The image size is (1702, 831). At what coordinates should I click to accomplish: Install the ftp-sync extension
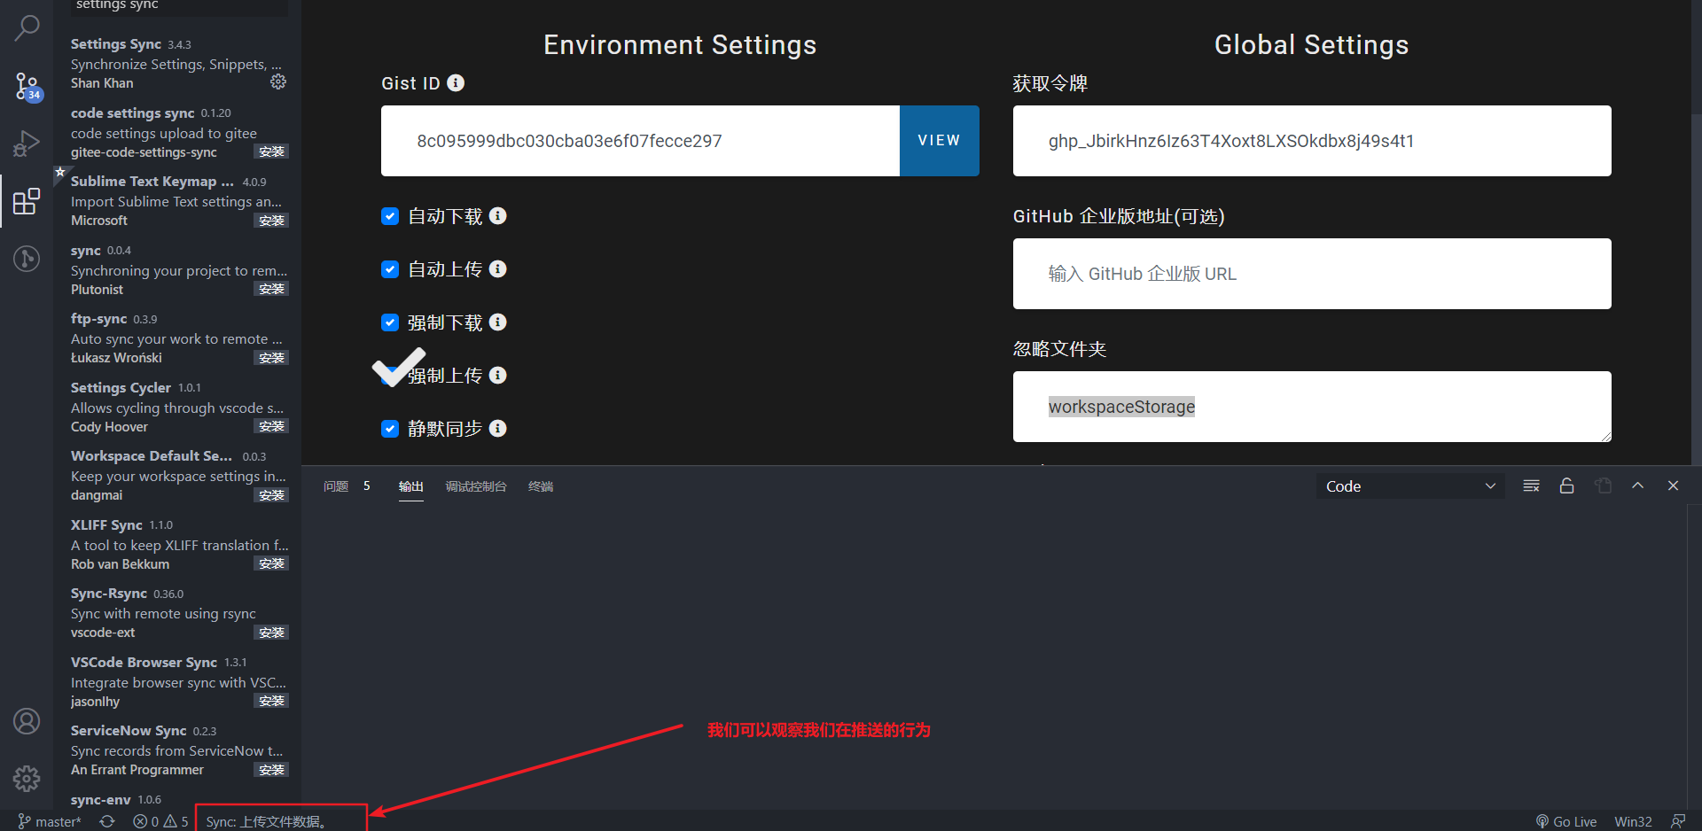coord(272,358)
